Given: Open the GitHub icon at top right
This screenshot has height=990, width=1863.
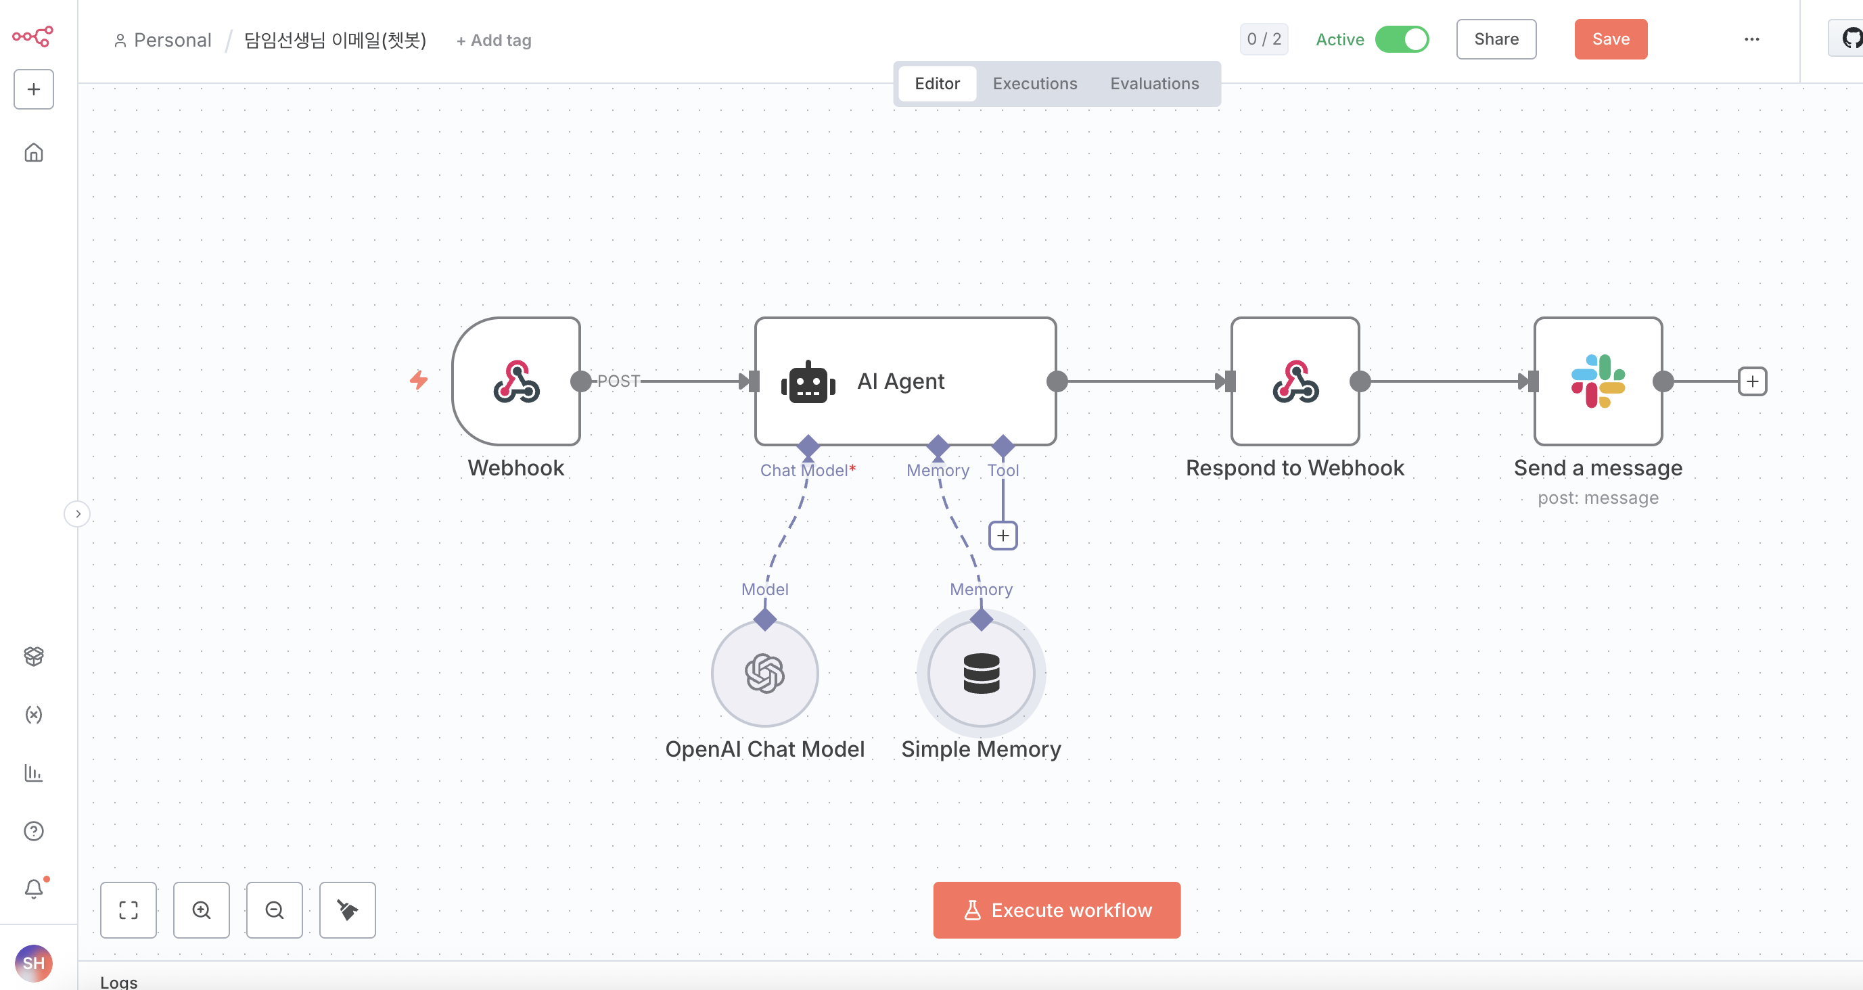Looking at the screenshot, I should (1850, 39).
